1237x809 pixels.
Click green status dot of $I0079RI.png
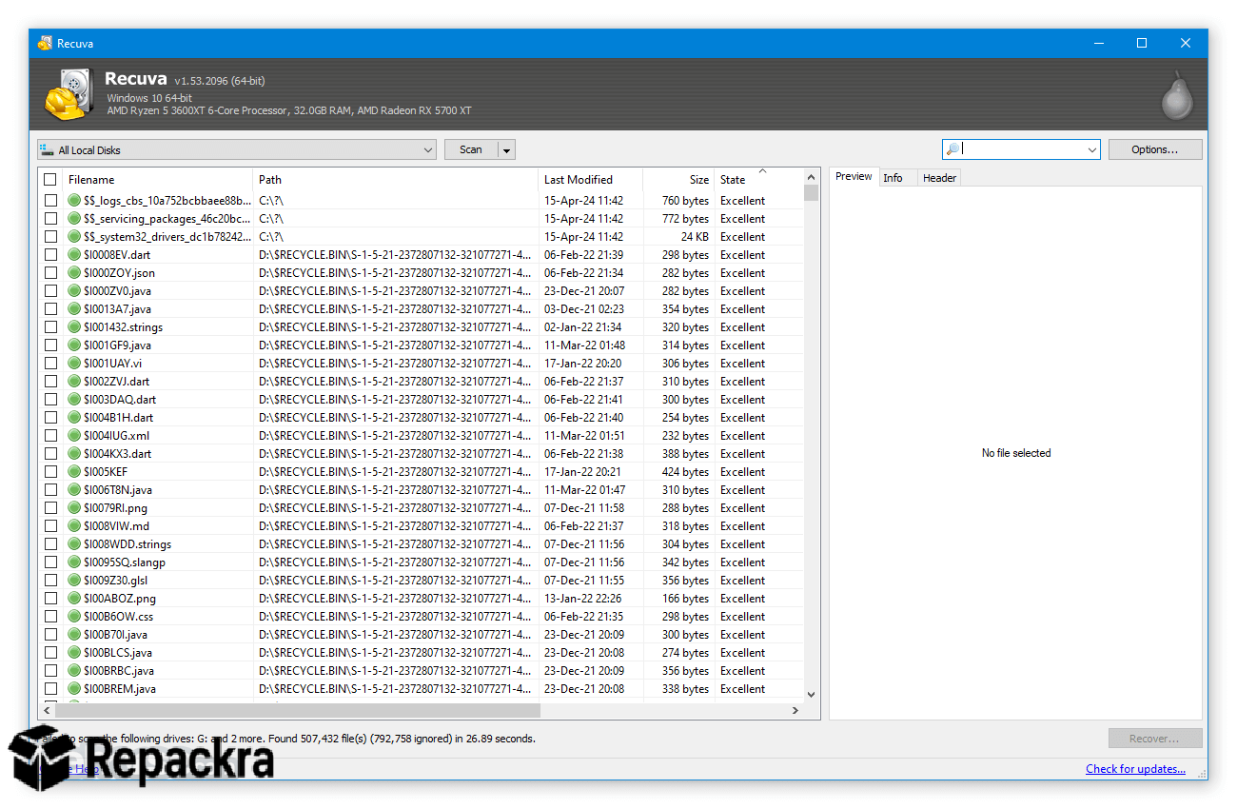pos(75,508)
